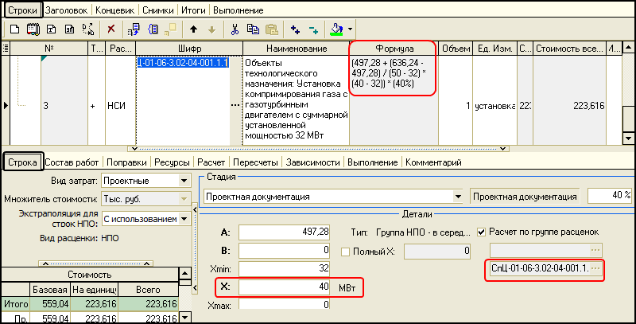Click the scissors cut icon
636x324 pixels.
coord(235,29)
